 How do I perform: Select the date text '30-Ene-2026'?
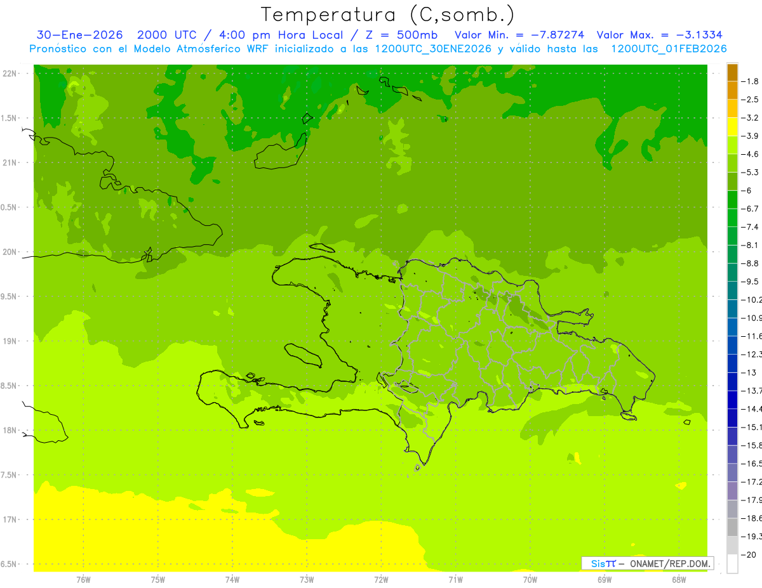[x=80, y=35]
